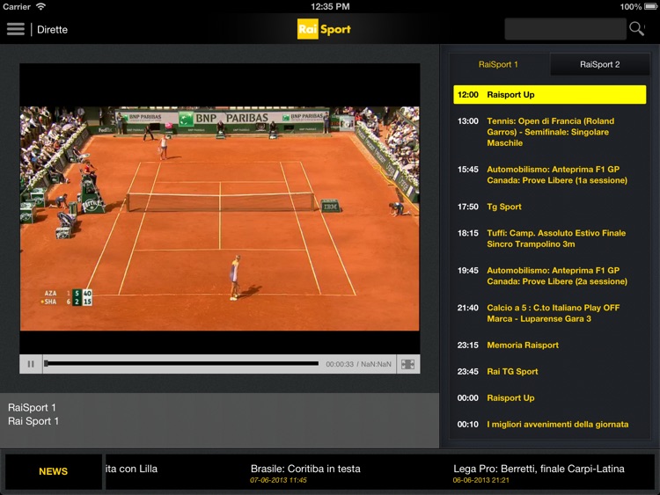The height and width of the screenshot is (495, 660).
Task: Click the search magnifier icon
Action: [636, 29]
